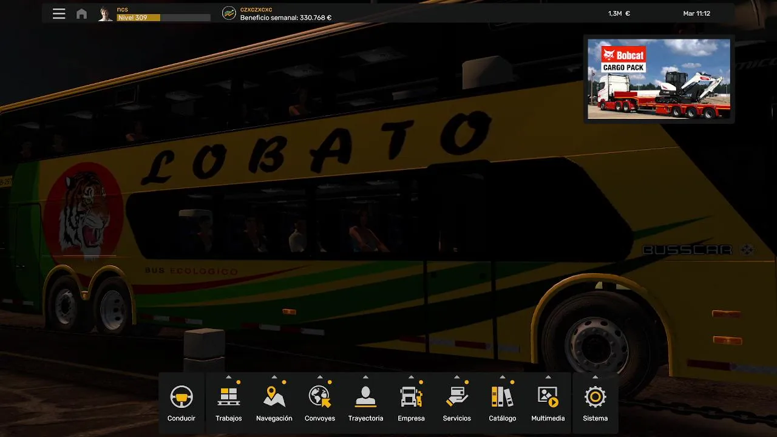
Task: Select the Sistema menu label
Action: (x=595, y=418)
